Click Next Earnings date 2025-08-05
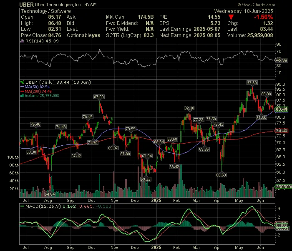 207,35
